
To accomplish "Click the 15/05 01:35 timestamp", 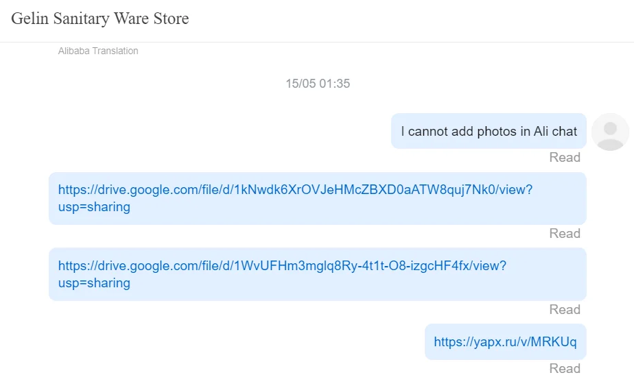I will (x=318, y=84).
